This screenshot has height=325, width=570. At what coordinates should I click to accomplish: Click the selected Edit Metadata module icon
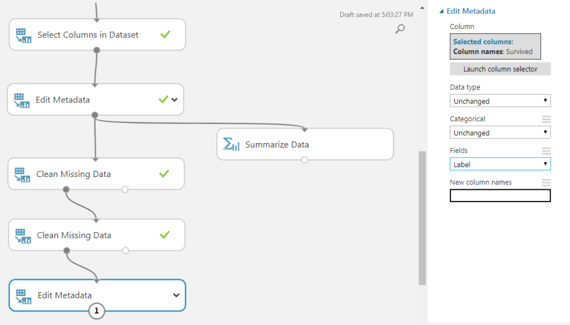point(23,296)
